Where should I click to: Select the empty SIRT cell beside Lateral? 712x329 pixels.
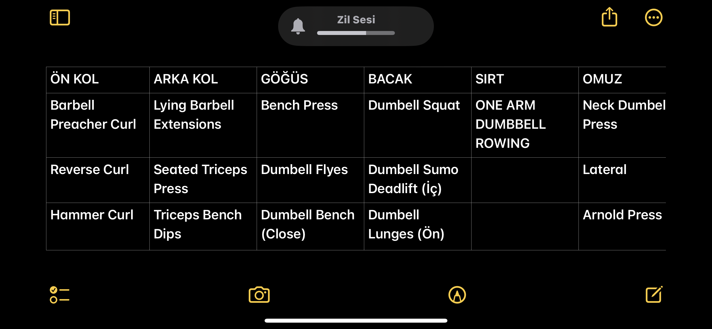[x=525, y=180]
